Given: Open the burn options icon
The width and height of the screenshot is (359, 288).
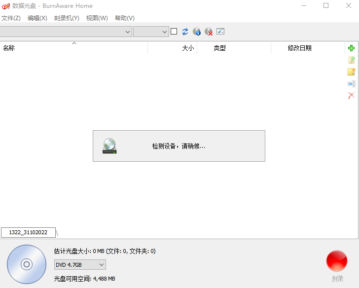Looking at the screenshot, I should [x=220, y=32].
